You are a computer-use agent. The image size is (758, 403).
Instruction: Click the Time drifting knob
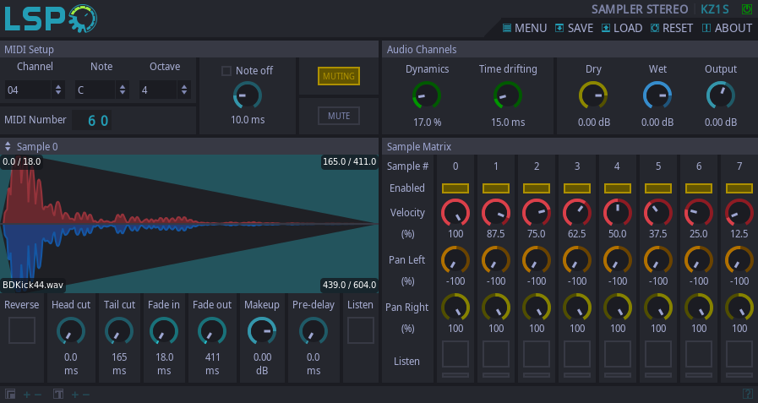point(508,95)
